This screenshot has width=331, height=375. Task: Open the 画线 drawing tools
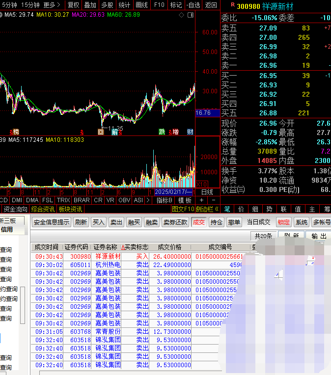(x=142, y=5)
